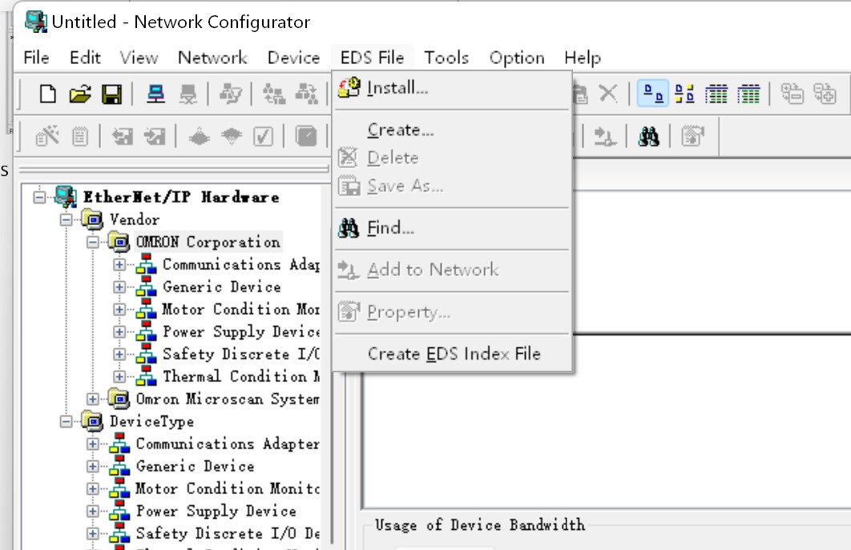Switch to the second Detail list view icon
This screenshot has width=851, height=550.
click(749, 94)
